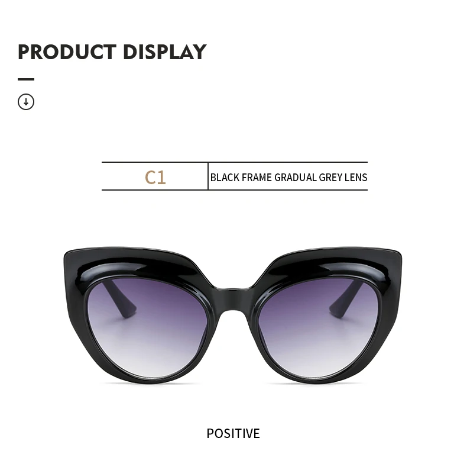Click the right temple arm behind lens

(x=346, y=298)
